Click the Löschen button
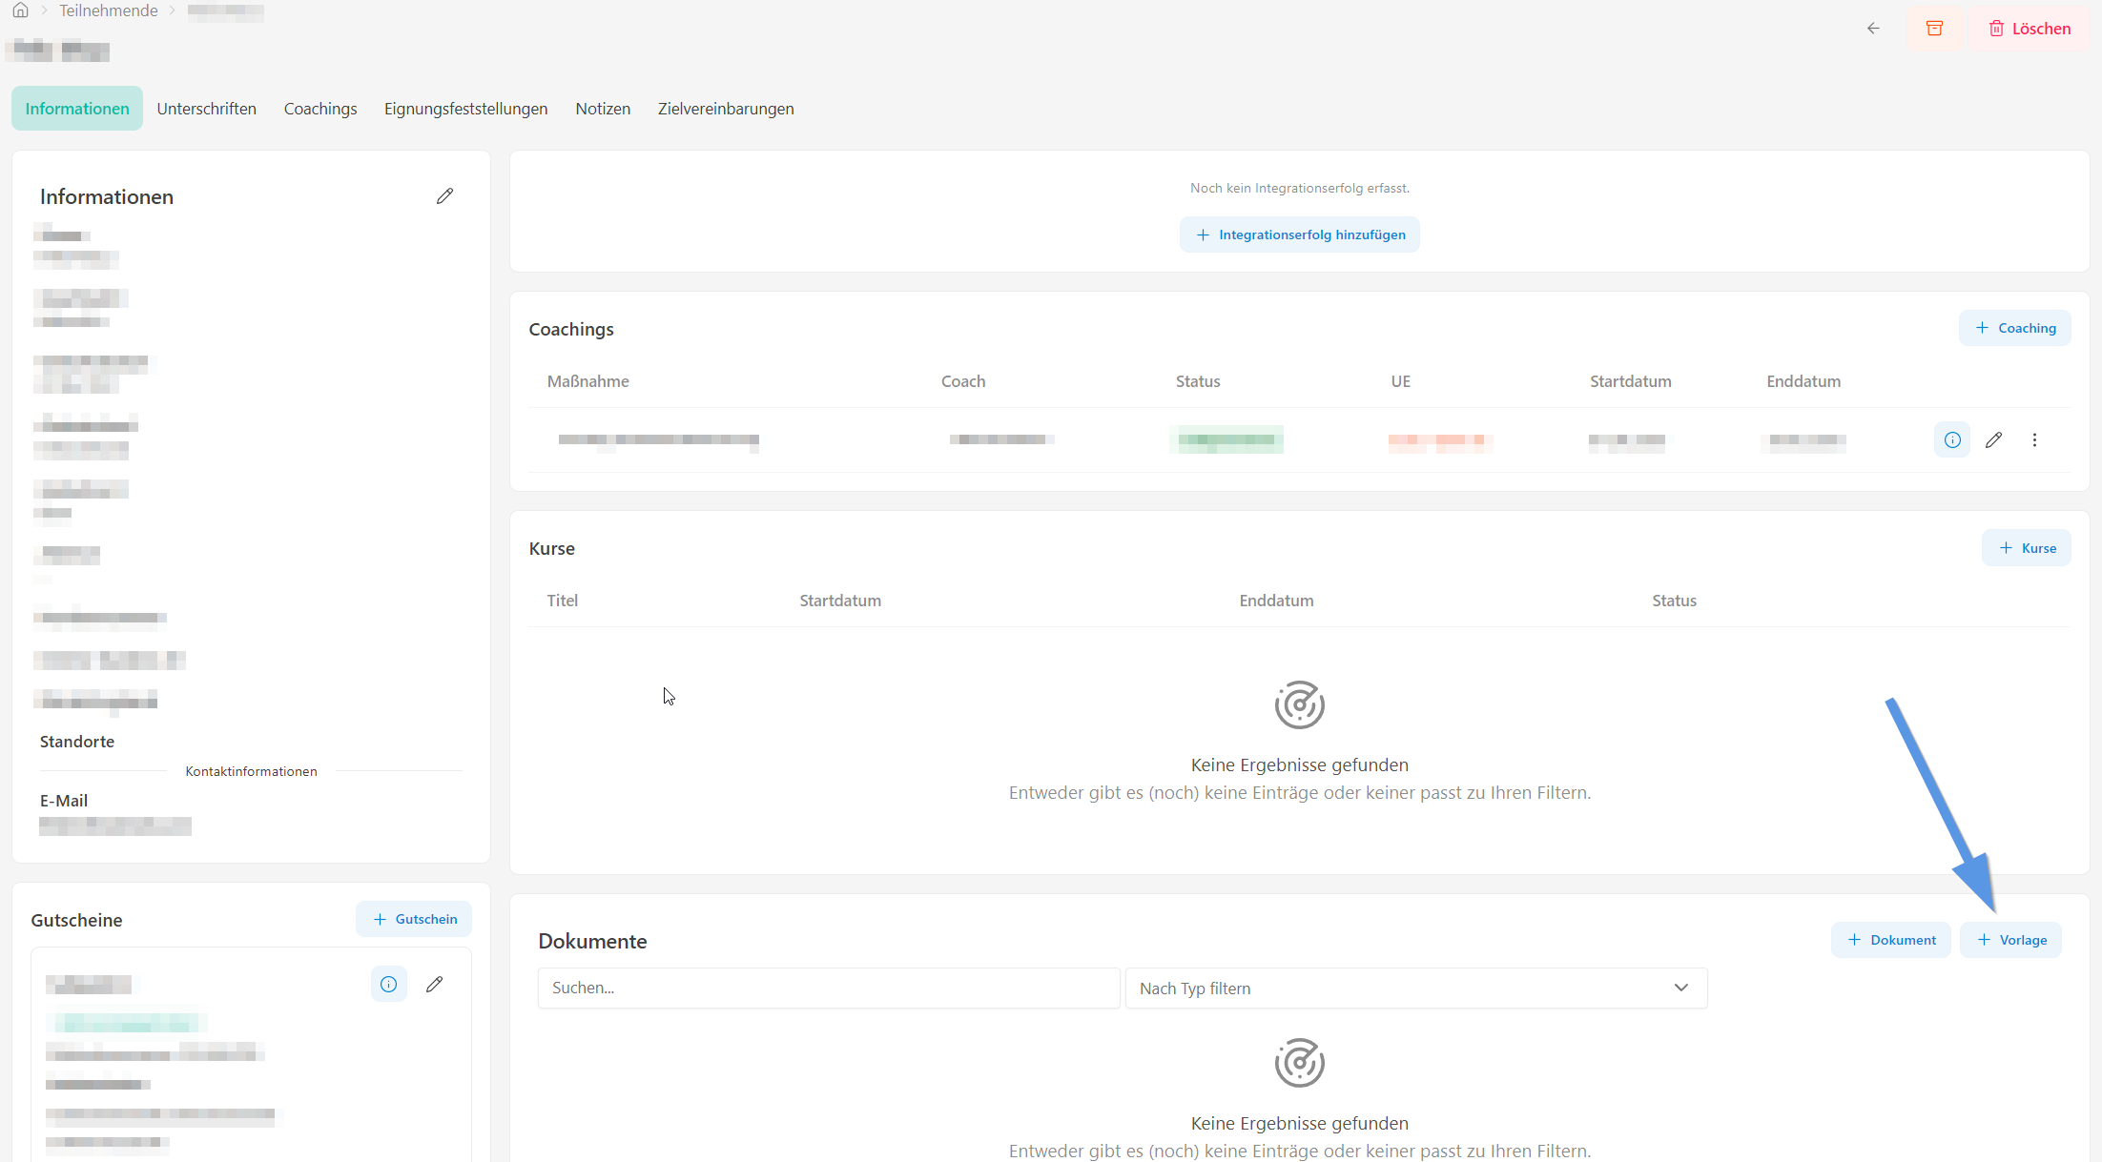This screenshot has width=2102, height=1162. [x=2030, y=29]
